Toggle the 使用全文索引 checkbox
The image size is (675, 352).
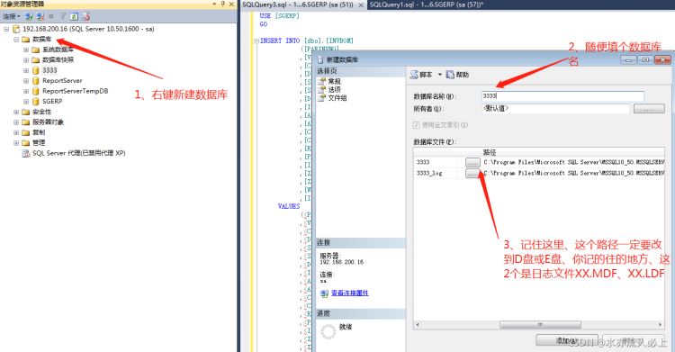(416, 125)
